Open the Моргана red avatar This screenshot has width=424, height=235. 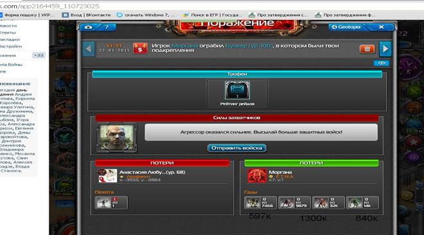[257, 176]
